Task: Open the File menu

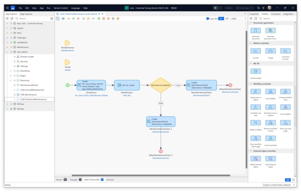Action: click(x=20, y=8)
